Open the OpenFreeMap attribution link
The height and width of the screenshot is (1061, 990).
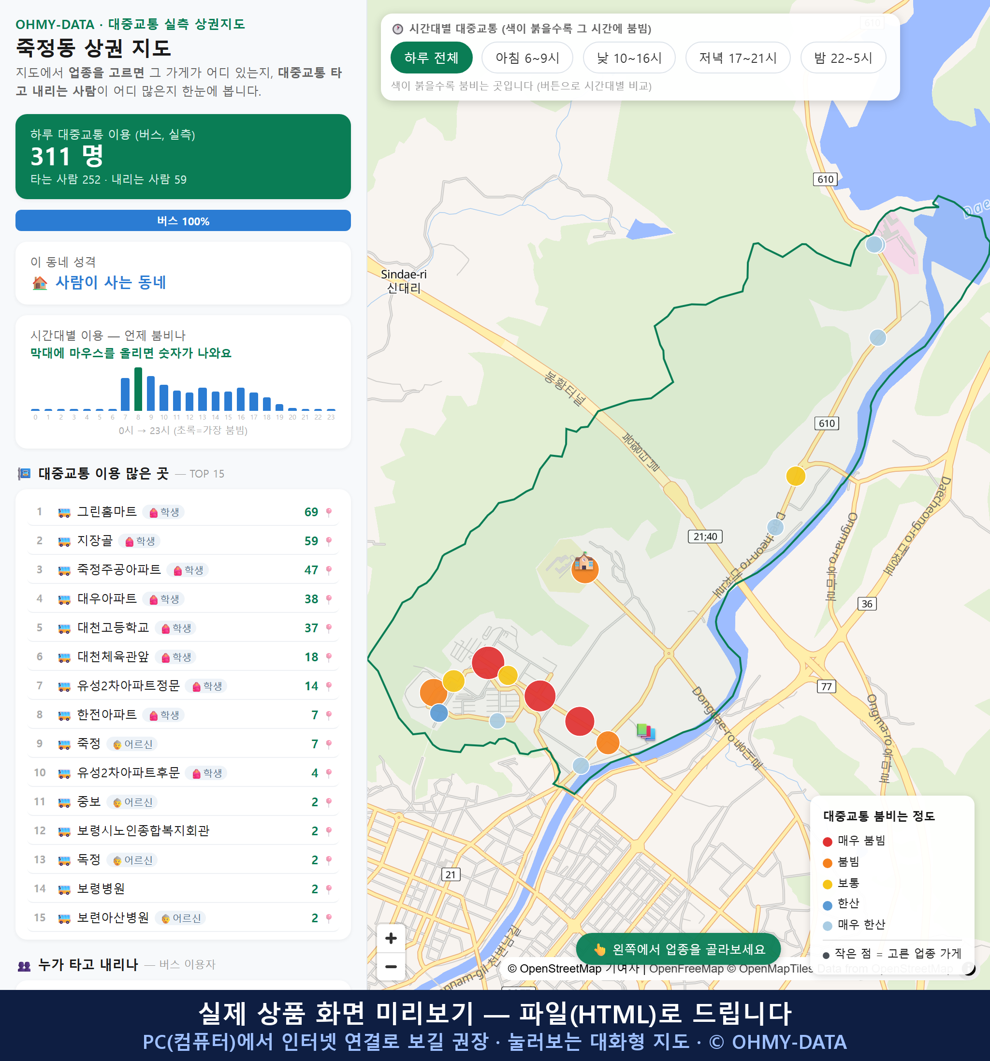point(686,969)
